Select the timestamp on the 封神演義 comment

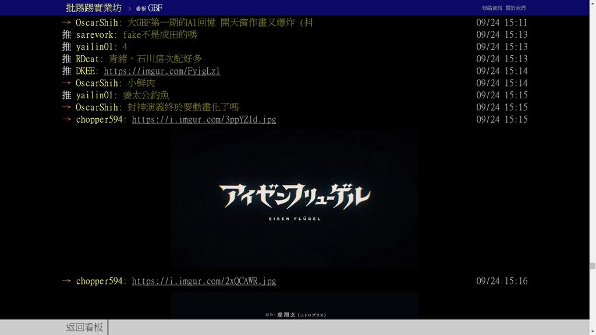(502, 108)
